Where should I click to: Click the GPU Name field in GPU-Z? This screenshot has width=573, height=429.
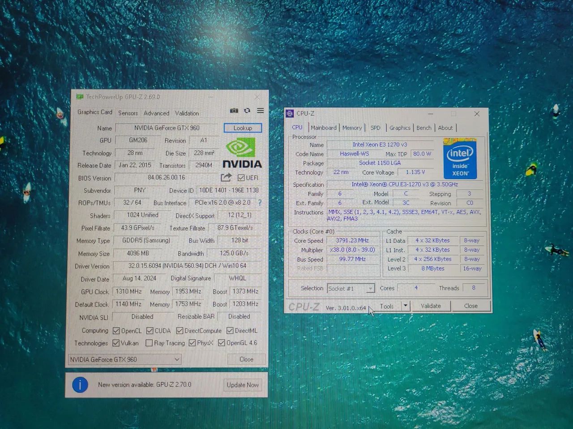[x=167, y=128]
